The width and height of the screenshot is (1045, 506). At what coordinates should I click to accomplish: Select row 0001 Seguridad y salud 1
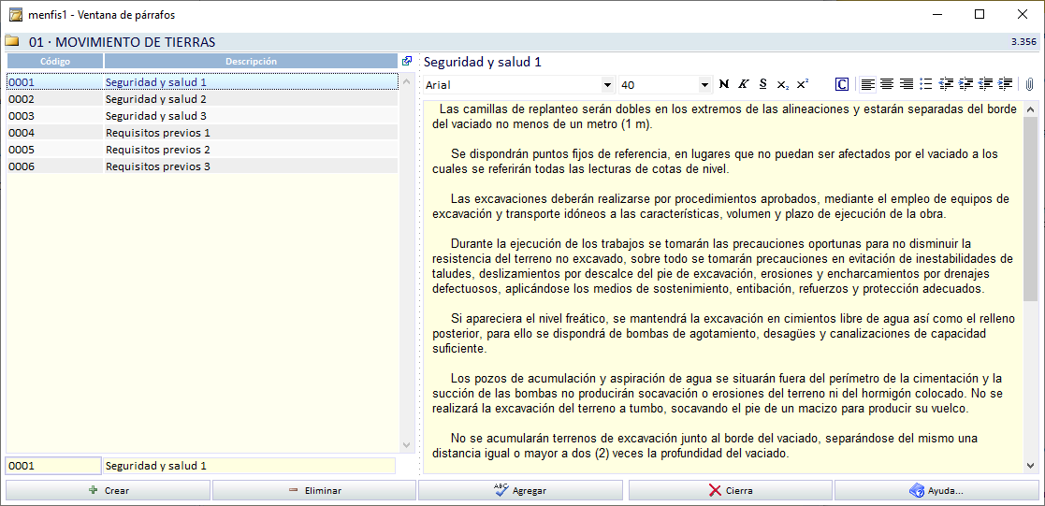tap(203, 82)
